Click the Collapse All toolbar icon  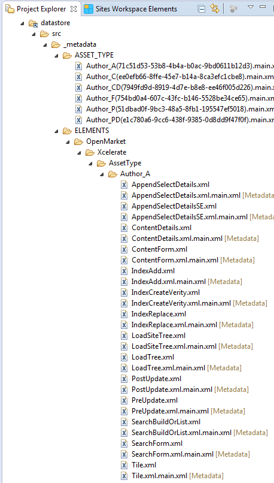[202, 9]
